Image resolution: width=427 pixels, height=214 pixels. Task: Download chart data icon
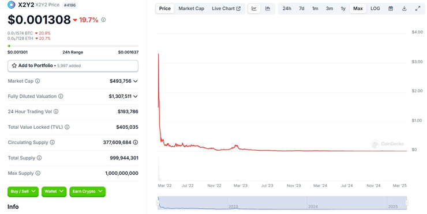(404, 9)
